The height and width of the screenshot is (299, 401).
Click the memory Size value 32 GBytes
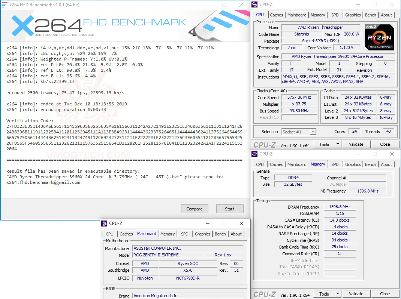click(x=293, y=185)
